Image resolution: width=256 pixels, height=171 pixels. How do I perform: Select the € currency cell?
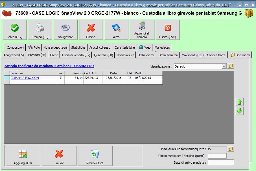61,78
